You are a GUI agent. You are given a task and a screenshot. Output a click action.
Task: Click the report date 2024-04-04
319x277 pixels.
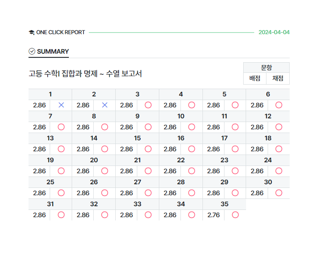coord(274,33)
